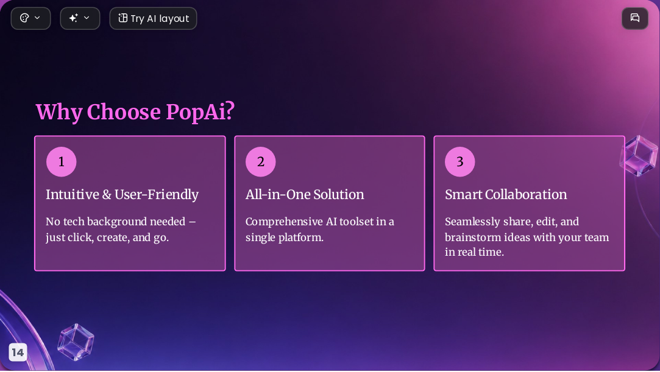Select the 'All-in-One Solution' title
The height and width of the screenshot is (372, 660).
tap(305, 195)
